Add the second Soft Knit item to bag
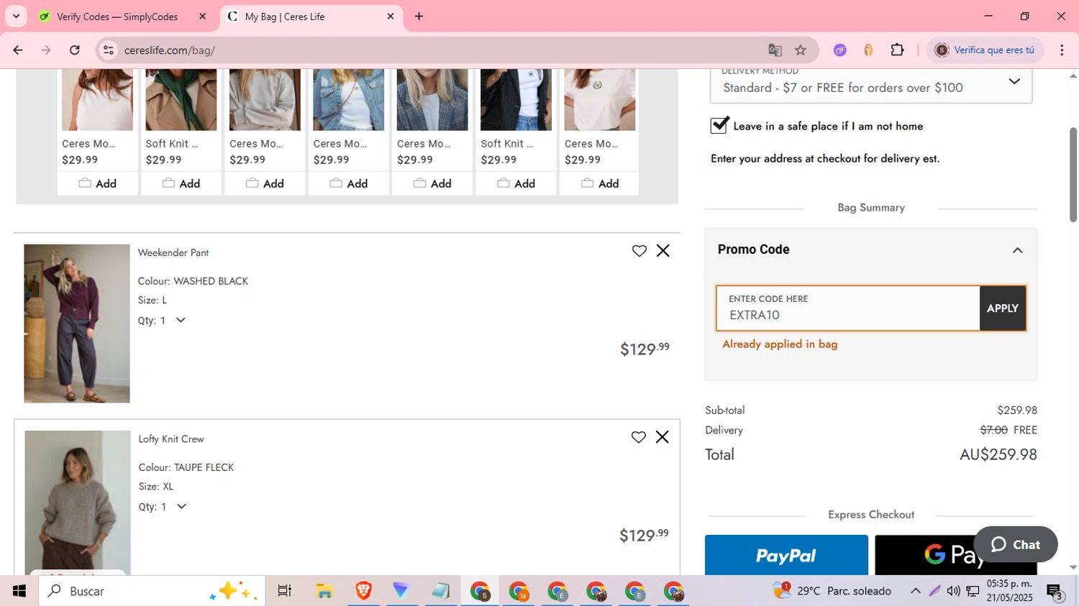 pyautogui.click(x=516, y=183)
